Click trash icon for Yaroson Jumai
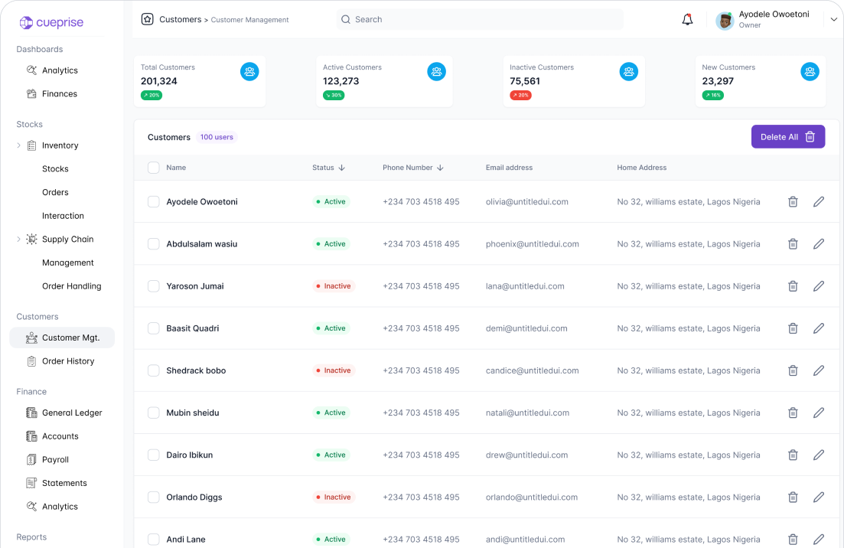844x548 pixels. [x=793, y=286]
